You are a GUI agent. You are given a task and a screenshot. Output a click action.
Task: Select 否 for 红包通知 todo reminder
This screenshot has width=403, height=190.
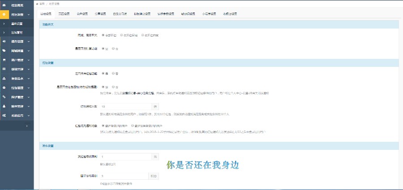coord(113,87)
